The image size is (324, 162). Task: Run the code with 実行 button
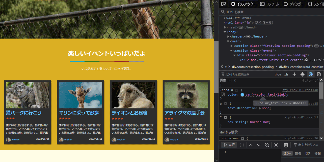(229, 145)
